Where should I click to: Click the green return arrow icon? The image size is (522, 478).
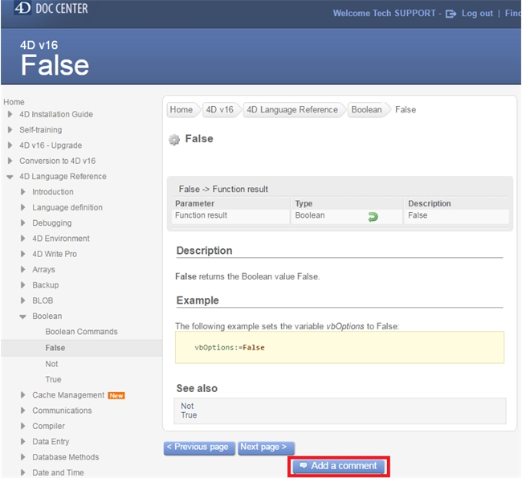point(373,216)
